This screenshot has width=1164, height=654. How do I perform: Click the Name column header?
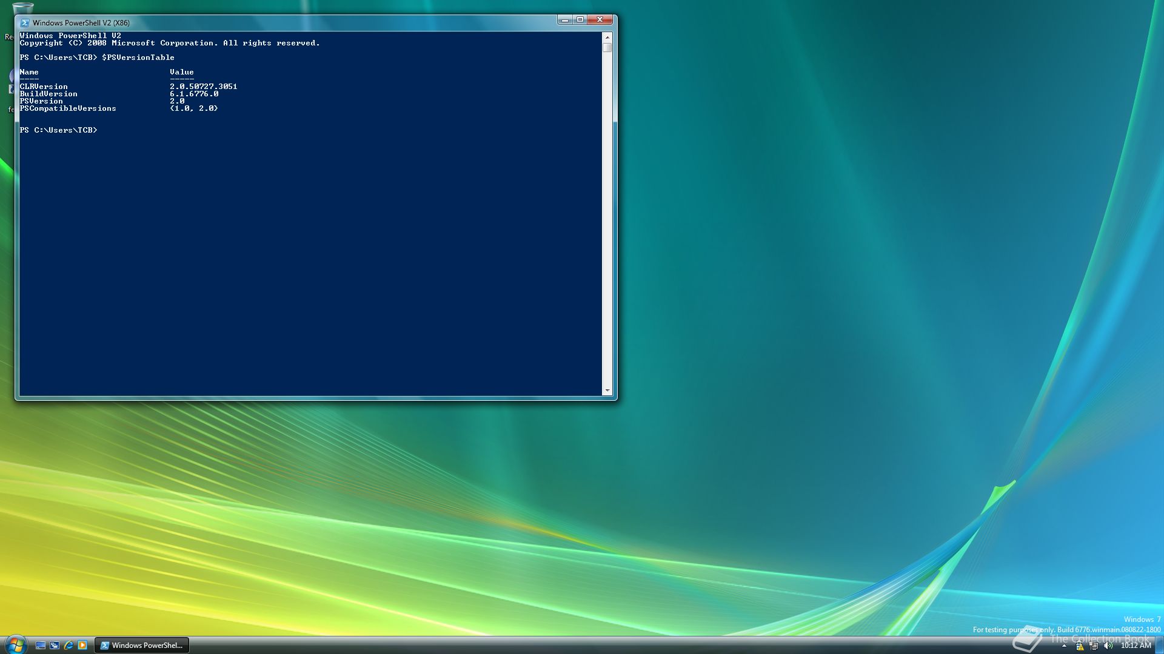click(x=29, y=72)
